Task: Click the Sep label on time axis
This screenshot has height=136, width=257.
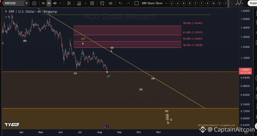Action: (119, 132)
